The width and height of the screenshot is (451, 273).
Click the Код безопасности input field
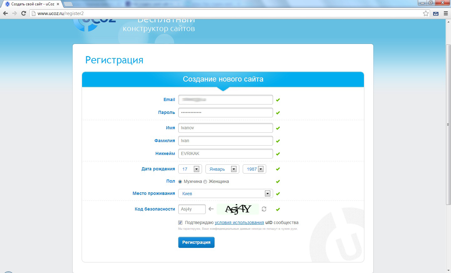192,209
